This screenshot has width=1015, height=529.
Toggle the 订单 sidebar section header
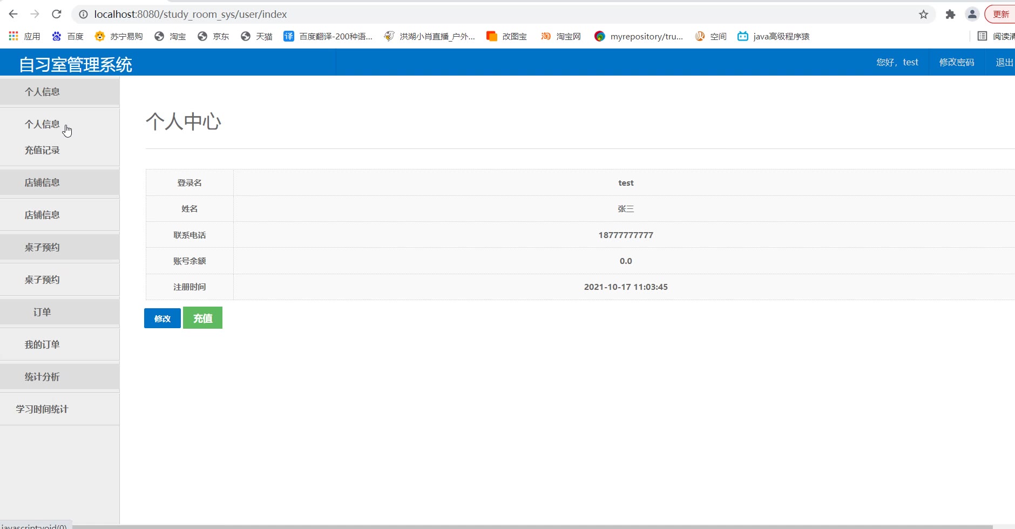coord(59,311)
